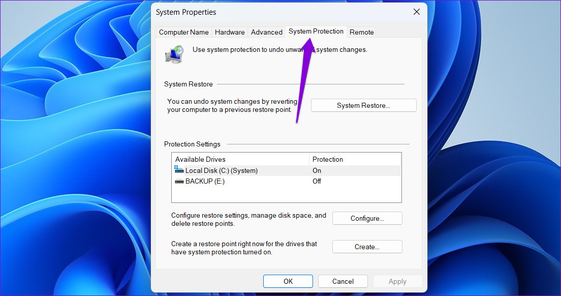Image resolution: width=561 pixels, height=296 pixels.
Task: Click the Cancel button
Action: tap(343, 281)
